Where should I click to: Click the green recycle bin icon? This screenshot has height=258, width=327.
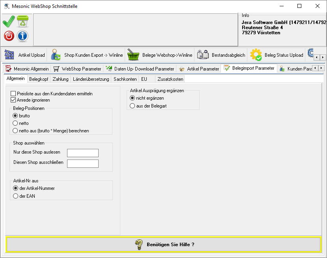click(22, 22)
